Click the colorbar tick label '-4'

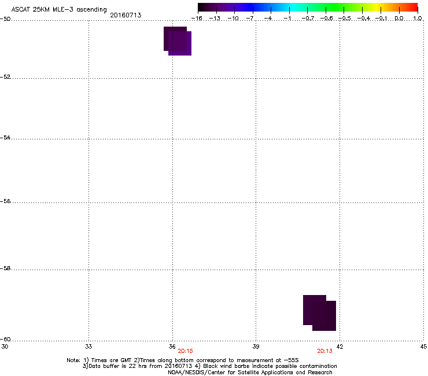coord(268,19)
